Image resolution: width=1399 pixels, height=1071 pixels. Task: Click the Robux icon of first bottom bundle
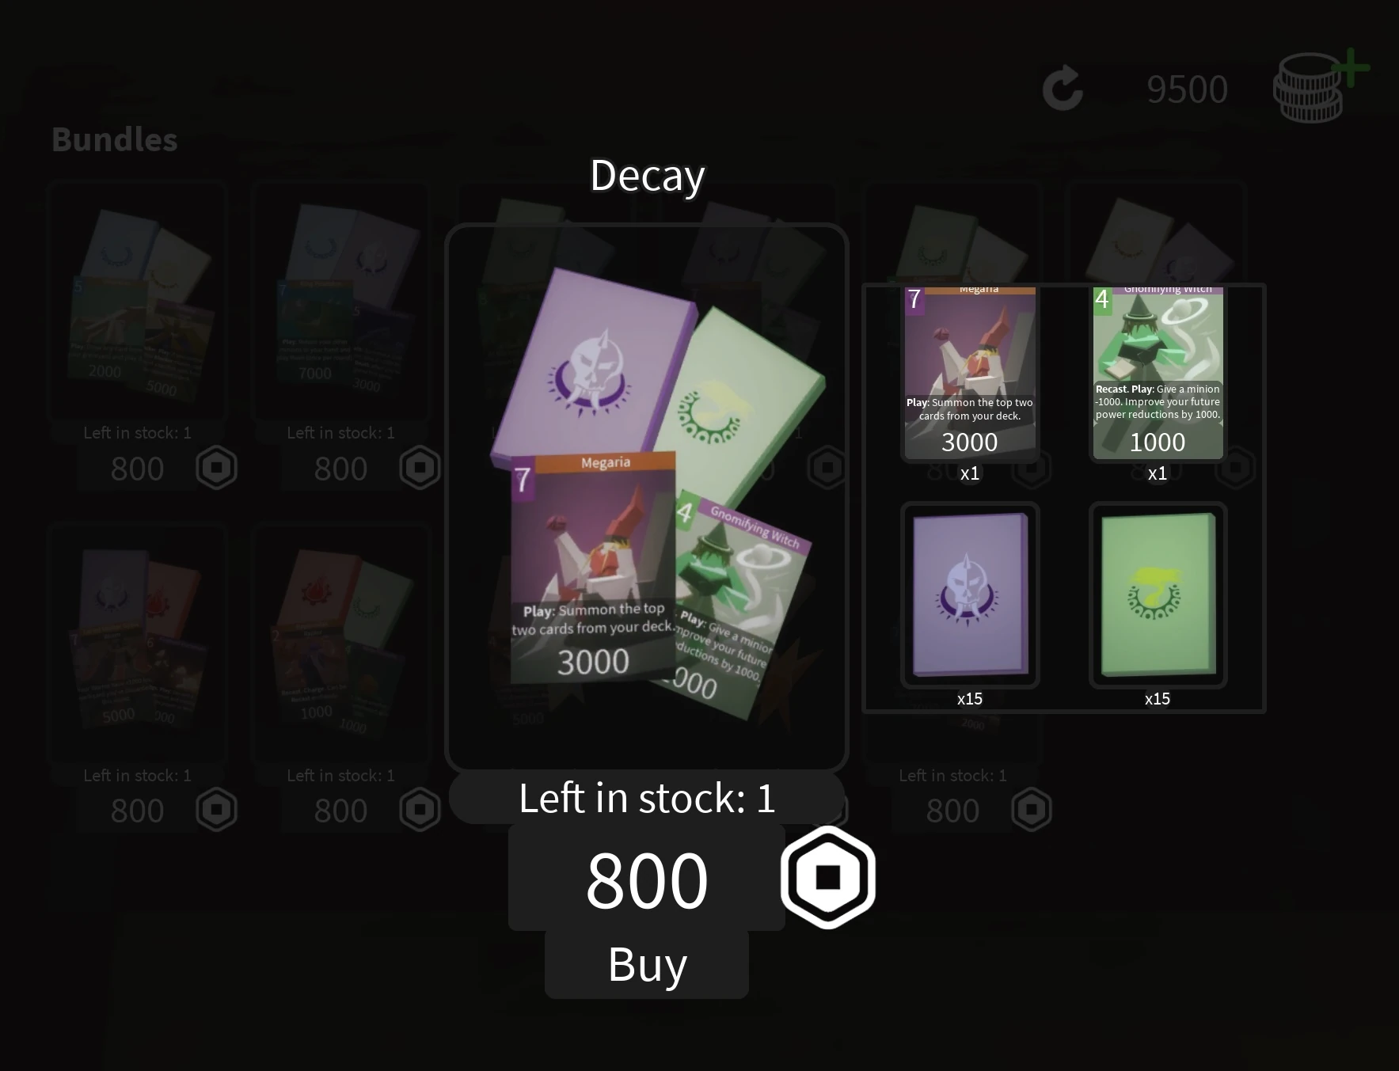pos(217,810)
